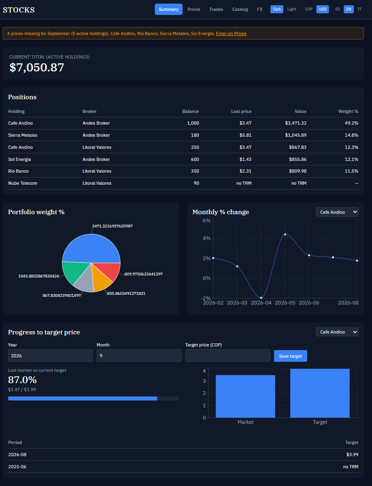
Task: Select the Sol Energia holding row name
Action: click(x=19, y=159)
